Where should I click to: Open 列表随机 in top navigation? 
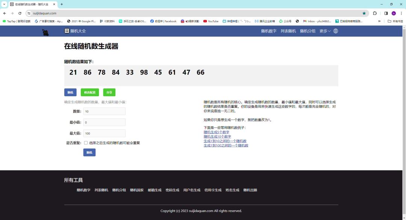click(x=288, y=31)
